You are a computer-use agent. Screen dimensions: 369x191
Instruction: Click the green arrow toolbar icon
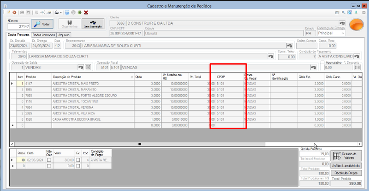click(x=79, y=12)
